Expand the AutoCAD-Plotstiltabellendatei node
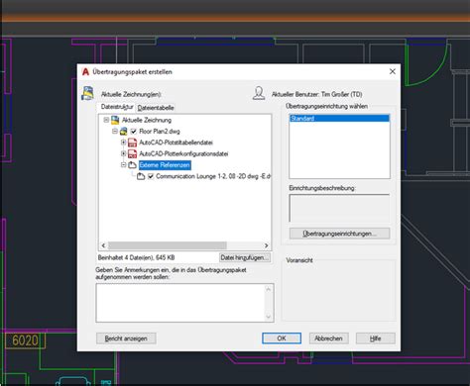The width and height of the screenshot is (470, 386). tap(123, 143)
